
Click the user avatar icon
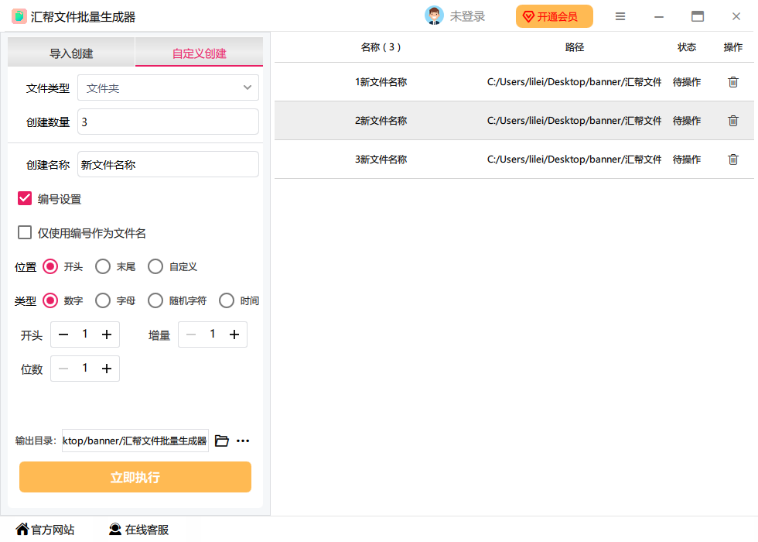pos(434,16)
